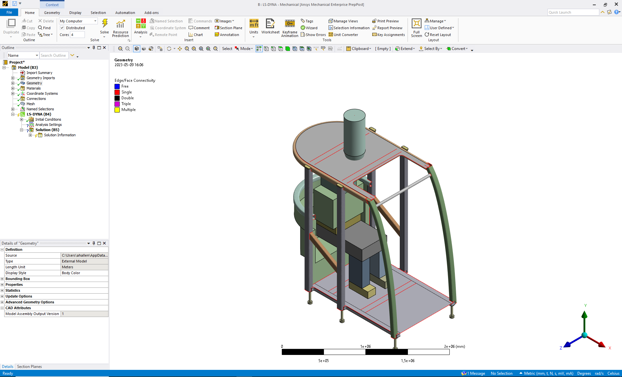Open the Resource Prediction tool
This screenshot has width=622, height=377.
tap(121, 24)
